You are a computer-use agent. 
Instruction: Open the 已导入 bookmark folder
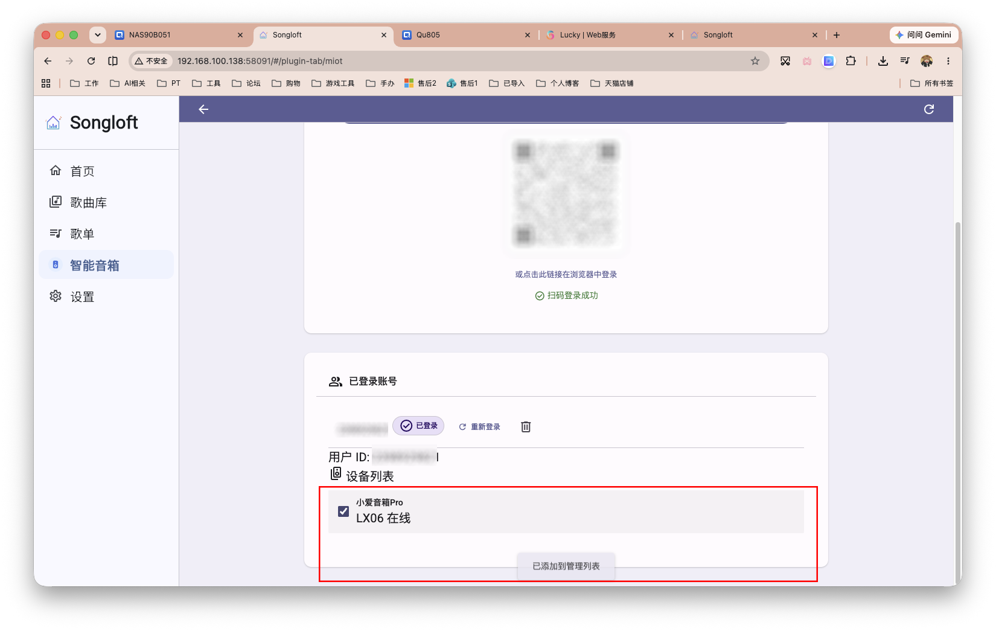pos(507,83)
